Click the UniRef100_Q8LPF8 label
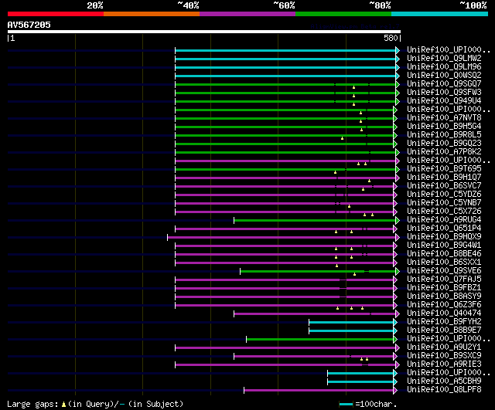The height and width of the screenshot is (410, 495). point(444,390)
